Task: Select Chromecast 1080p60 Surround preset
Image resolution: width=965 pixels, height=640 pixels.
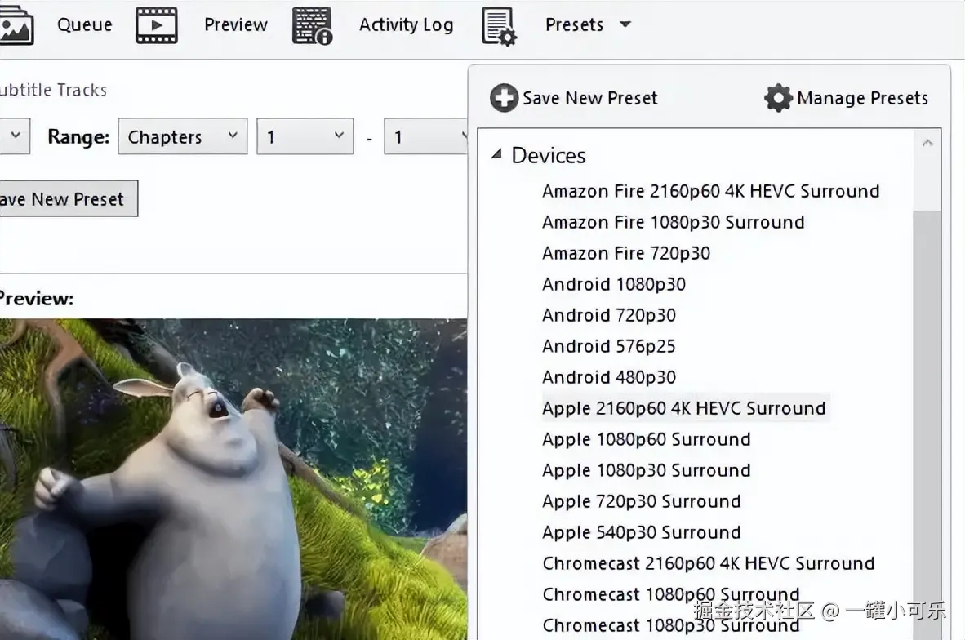Action: (671, 594)
